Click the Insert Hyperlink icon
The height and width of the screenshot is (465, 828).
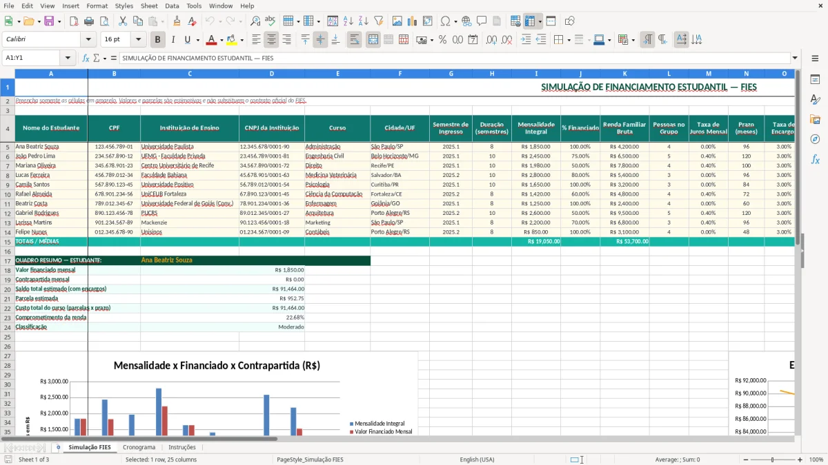(466, 21)
